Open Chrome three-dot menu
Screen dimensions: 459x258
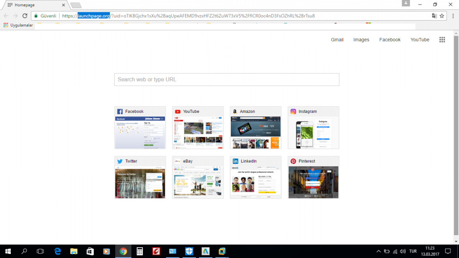point(453,16)
